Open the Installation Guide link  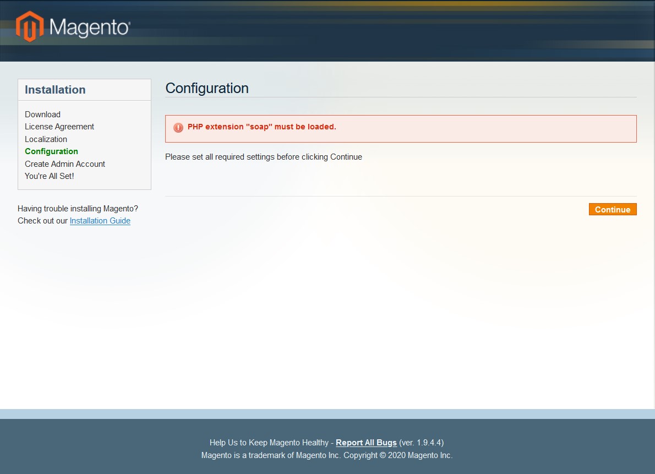point(100,220)
